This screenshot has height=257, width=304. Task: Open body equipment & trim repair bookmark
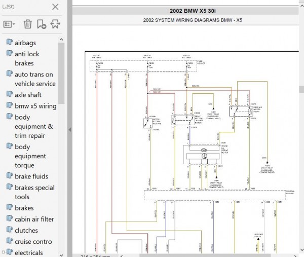[34, 126]
